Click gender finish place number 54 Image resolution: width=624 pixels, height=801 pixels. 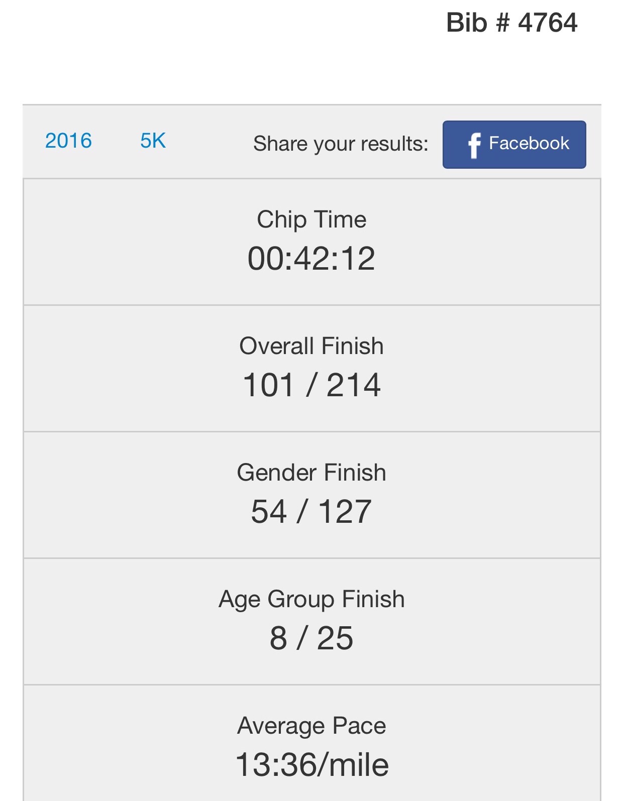tap(269, 512)
